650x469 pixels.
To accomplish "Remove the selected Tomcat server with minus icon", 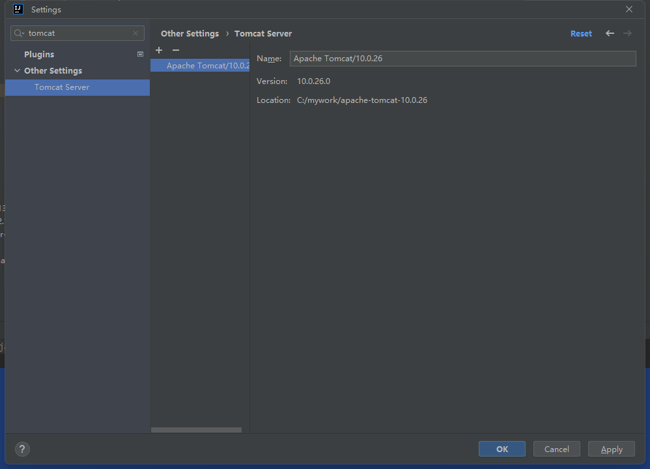I will (x=176, y=50).
